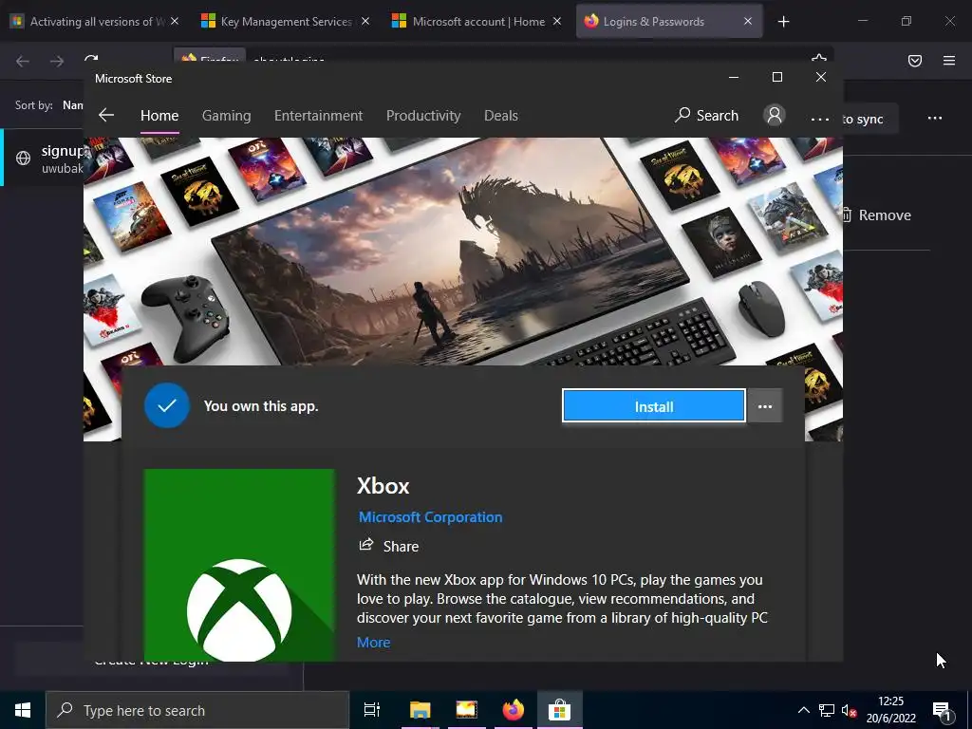Viewport: 972px width, 729px height.
Task: Click Firefox forward navigation arrow
Action: 57,61
